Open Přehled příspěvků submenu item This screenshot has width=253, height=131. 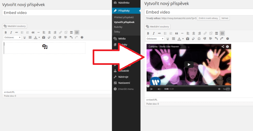point(124,17)
